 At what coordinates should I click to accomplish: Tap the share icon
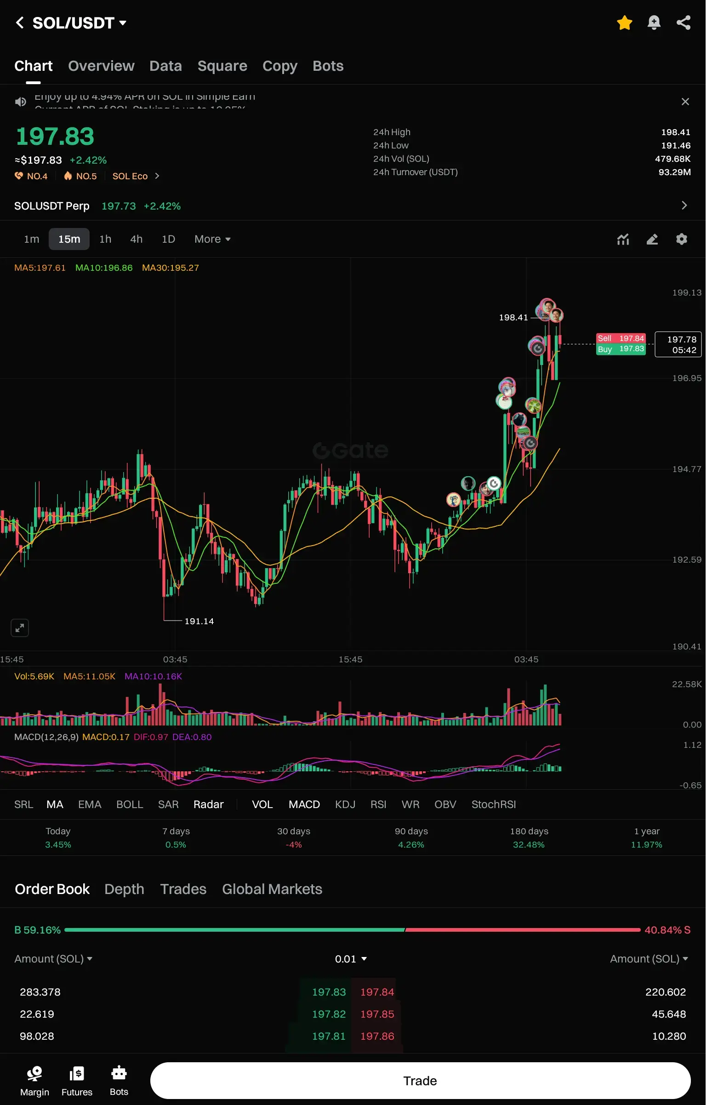pyautogui.click(x=683, y=23)
